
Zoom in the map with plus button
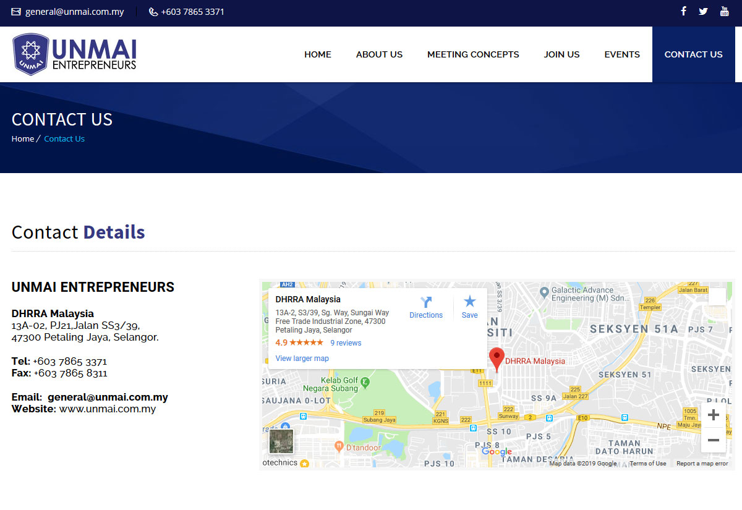[x=713, y=415]
